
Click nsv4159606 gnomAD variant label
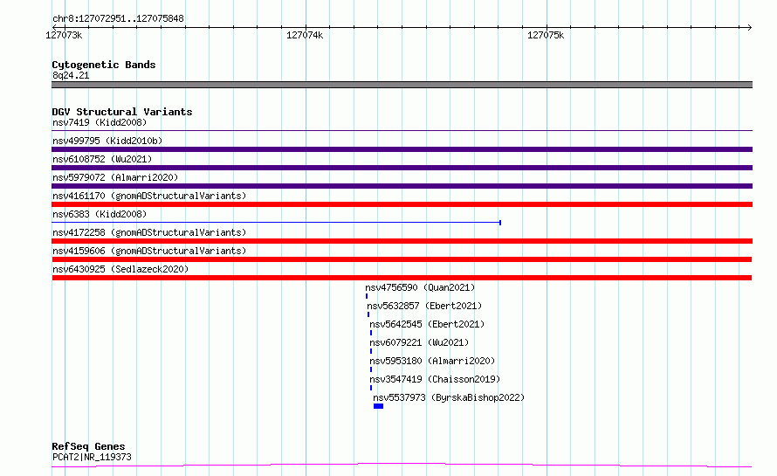point(149,251)
